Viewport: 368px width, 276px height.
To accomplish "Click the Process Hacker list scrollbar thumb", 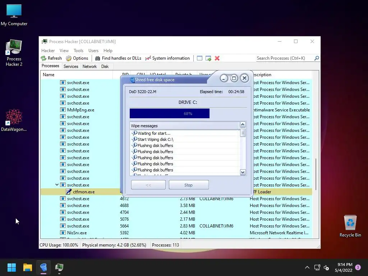I will coord(316,174).
